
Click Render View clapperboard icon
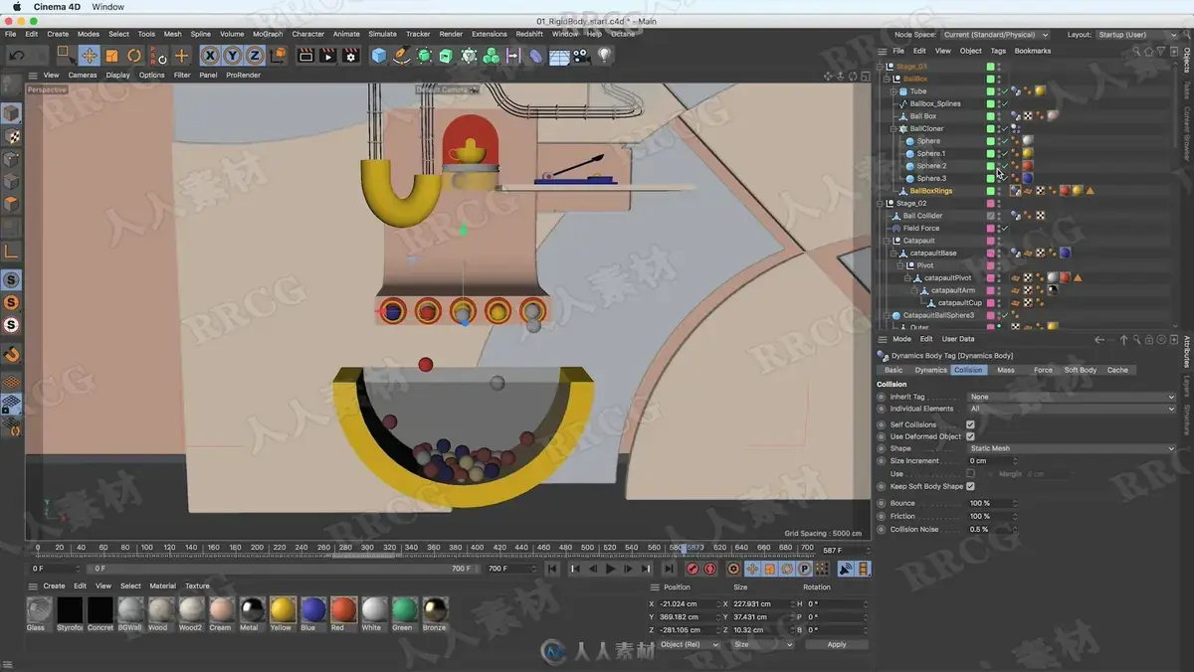305,56
